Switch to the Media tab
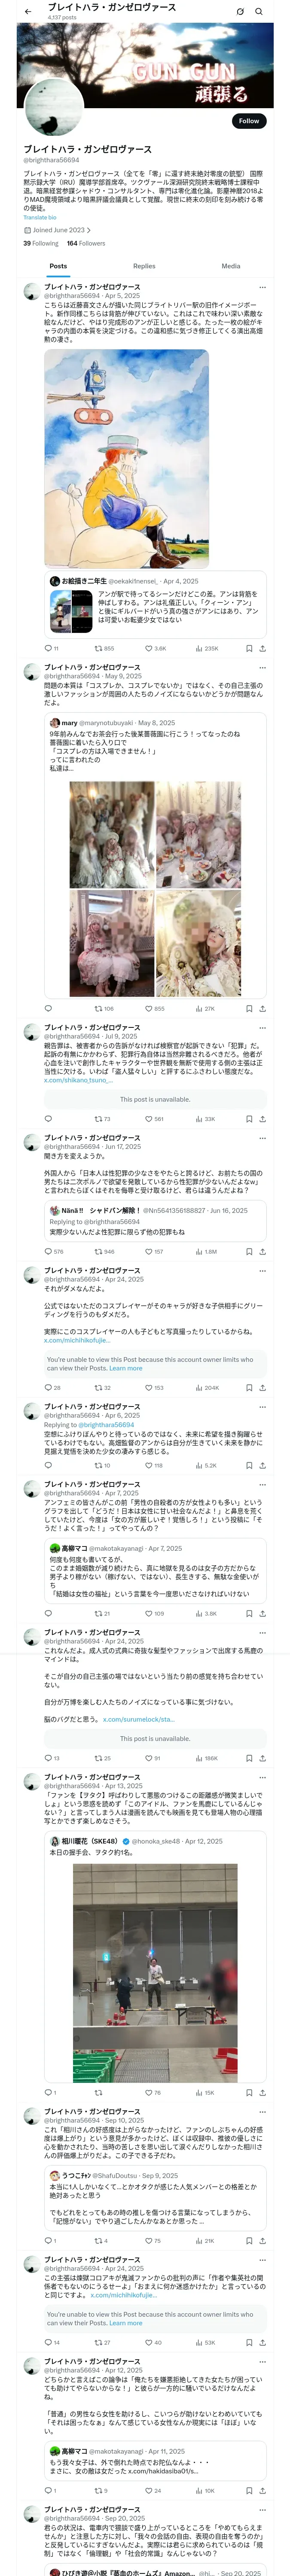Screen dimensions: 290x2576 pos(231,266)
